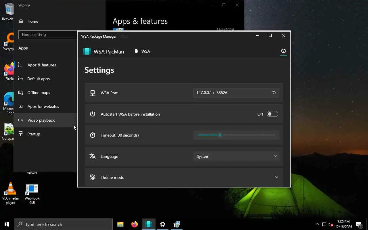Open the Windows Start menu
Screen dimensions: 368x230
point(7,224)
